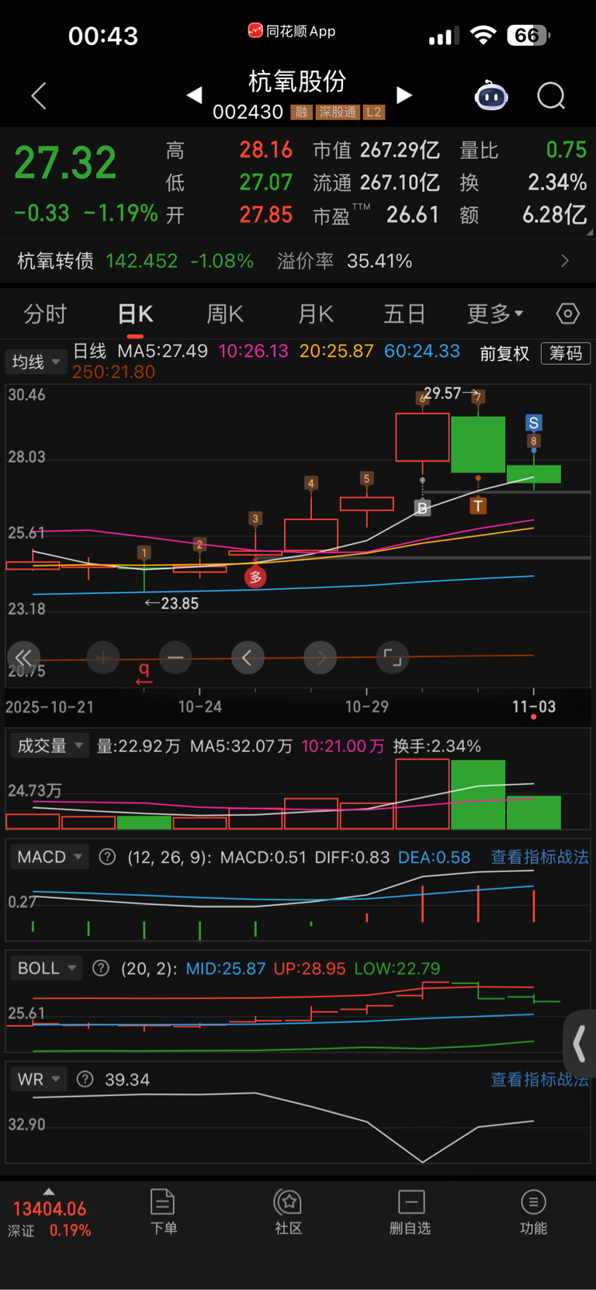Open MACD help question icon
The width and height of the screenshot is (596, 1290).
(108, 857)
